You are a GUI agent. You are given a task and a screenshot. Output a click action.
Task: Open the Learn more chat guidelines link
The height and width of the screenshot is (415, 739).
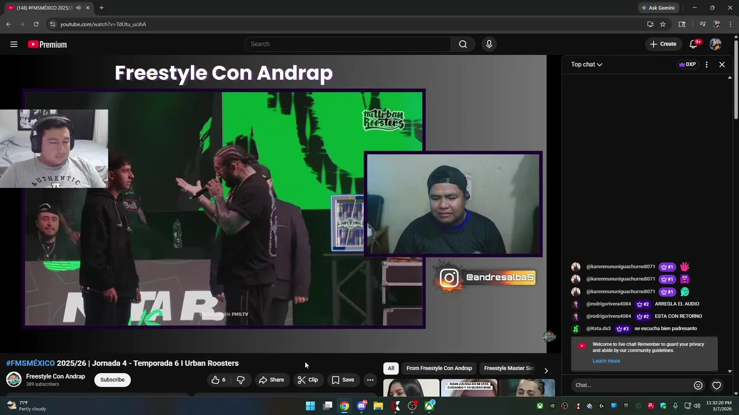[606, 361]
